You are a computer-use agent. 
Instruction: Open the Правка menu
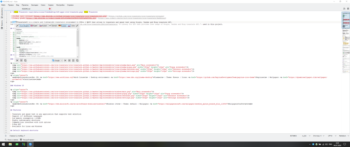tap(11, 5)
